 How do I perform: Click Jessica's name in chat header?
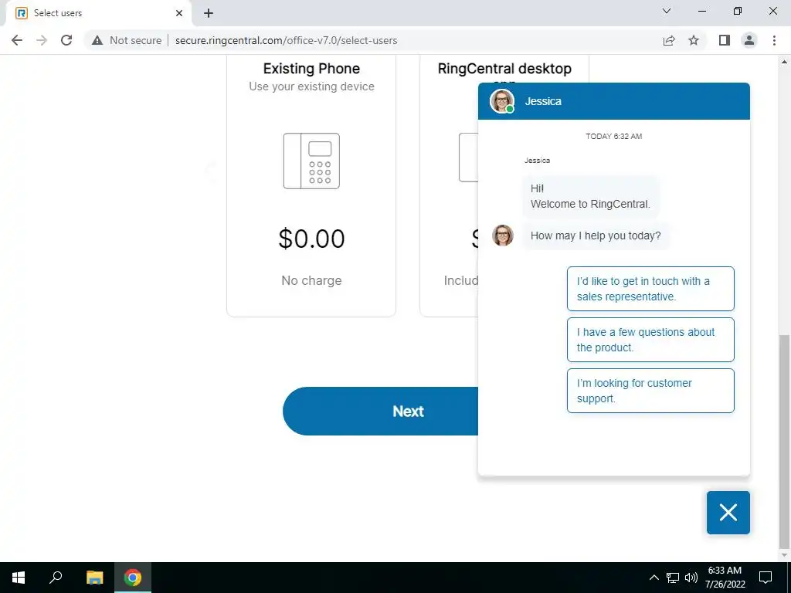(x=543, y=101)
